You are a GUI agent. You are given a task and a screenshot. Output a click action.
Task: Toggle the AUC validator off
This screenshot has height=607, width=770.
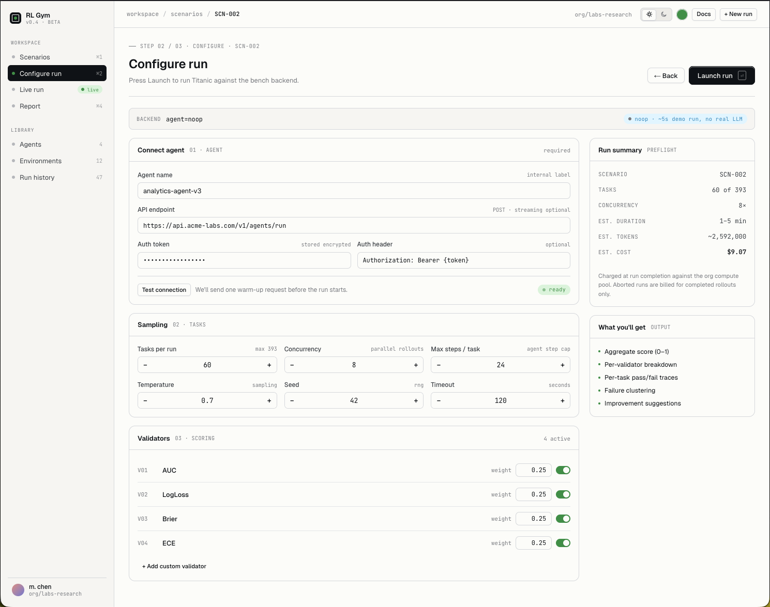(x=563, y=470)
